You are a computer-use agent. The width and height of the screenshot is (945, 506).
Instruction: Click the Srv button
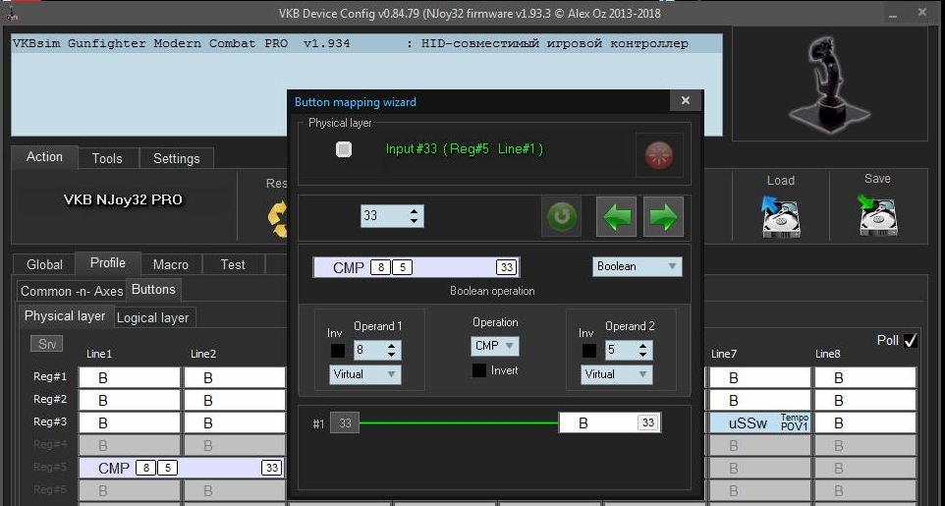47,344
